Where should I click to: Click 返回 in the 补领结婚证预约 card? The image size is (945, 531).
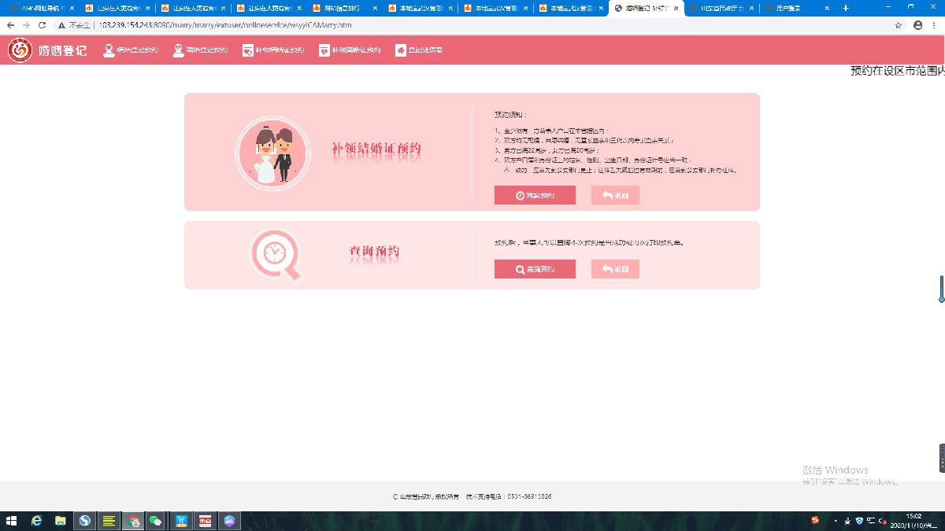tap(615, 195)
